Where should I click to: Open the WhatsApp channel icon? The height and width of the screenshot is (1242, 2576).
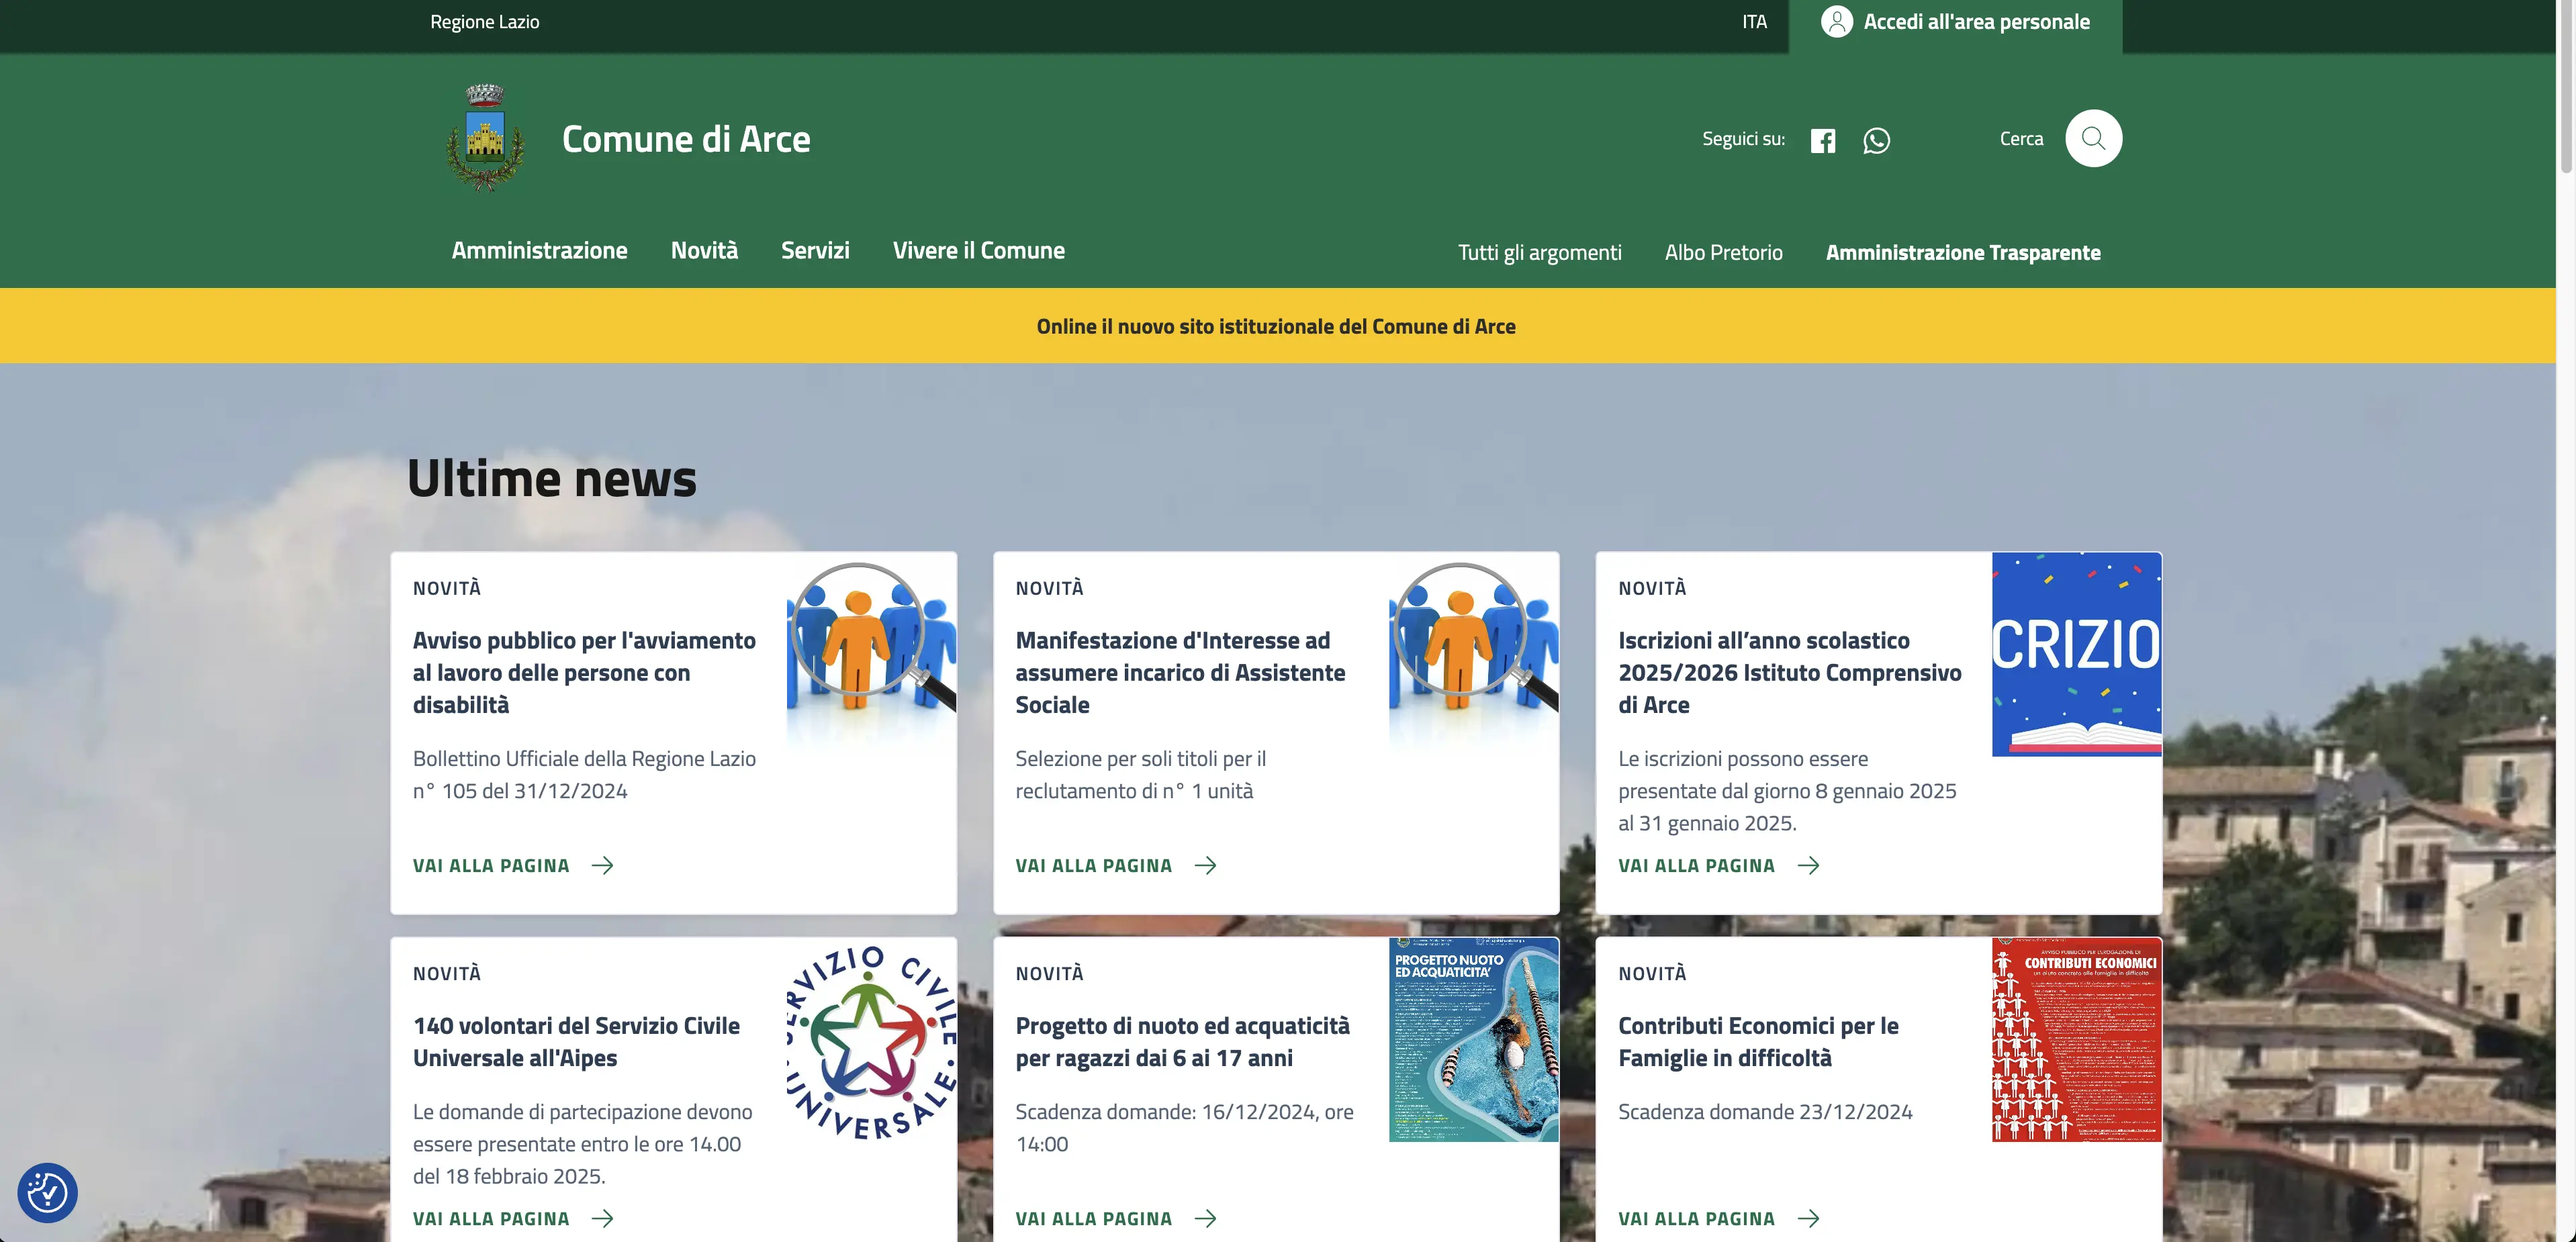click(1876, 140)
